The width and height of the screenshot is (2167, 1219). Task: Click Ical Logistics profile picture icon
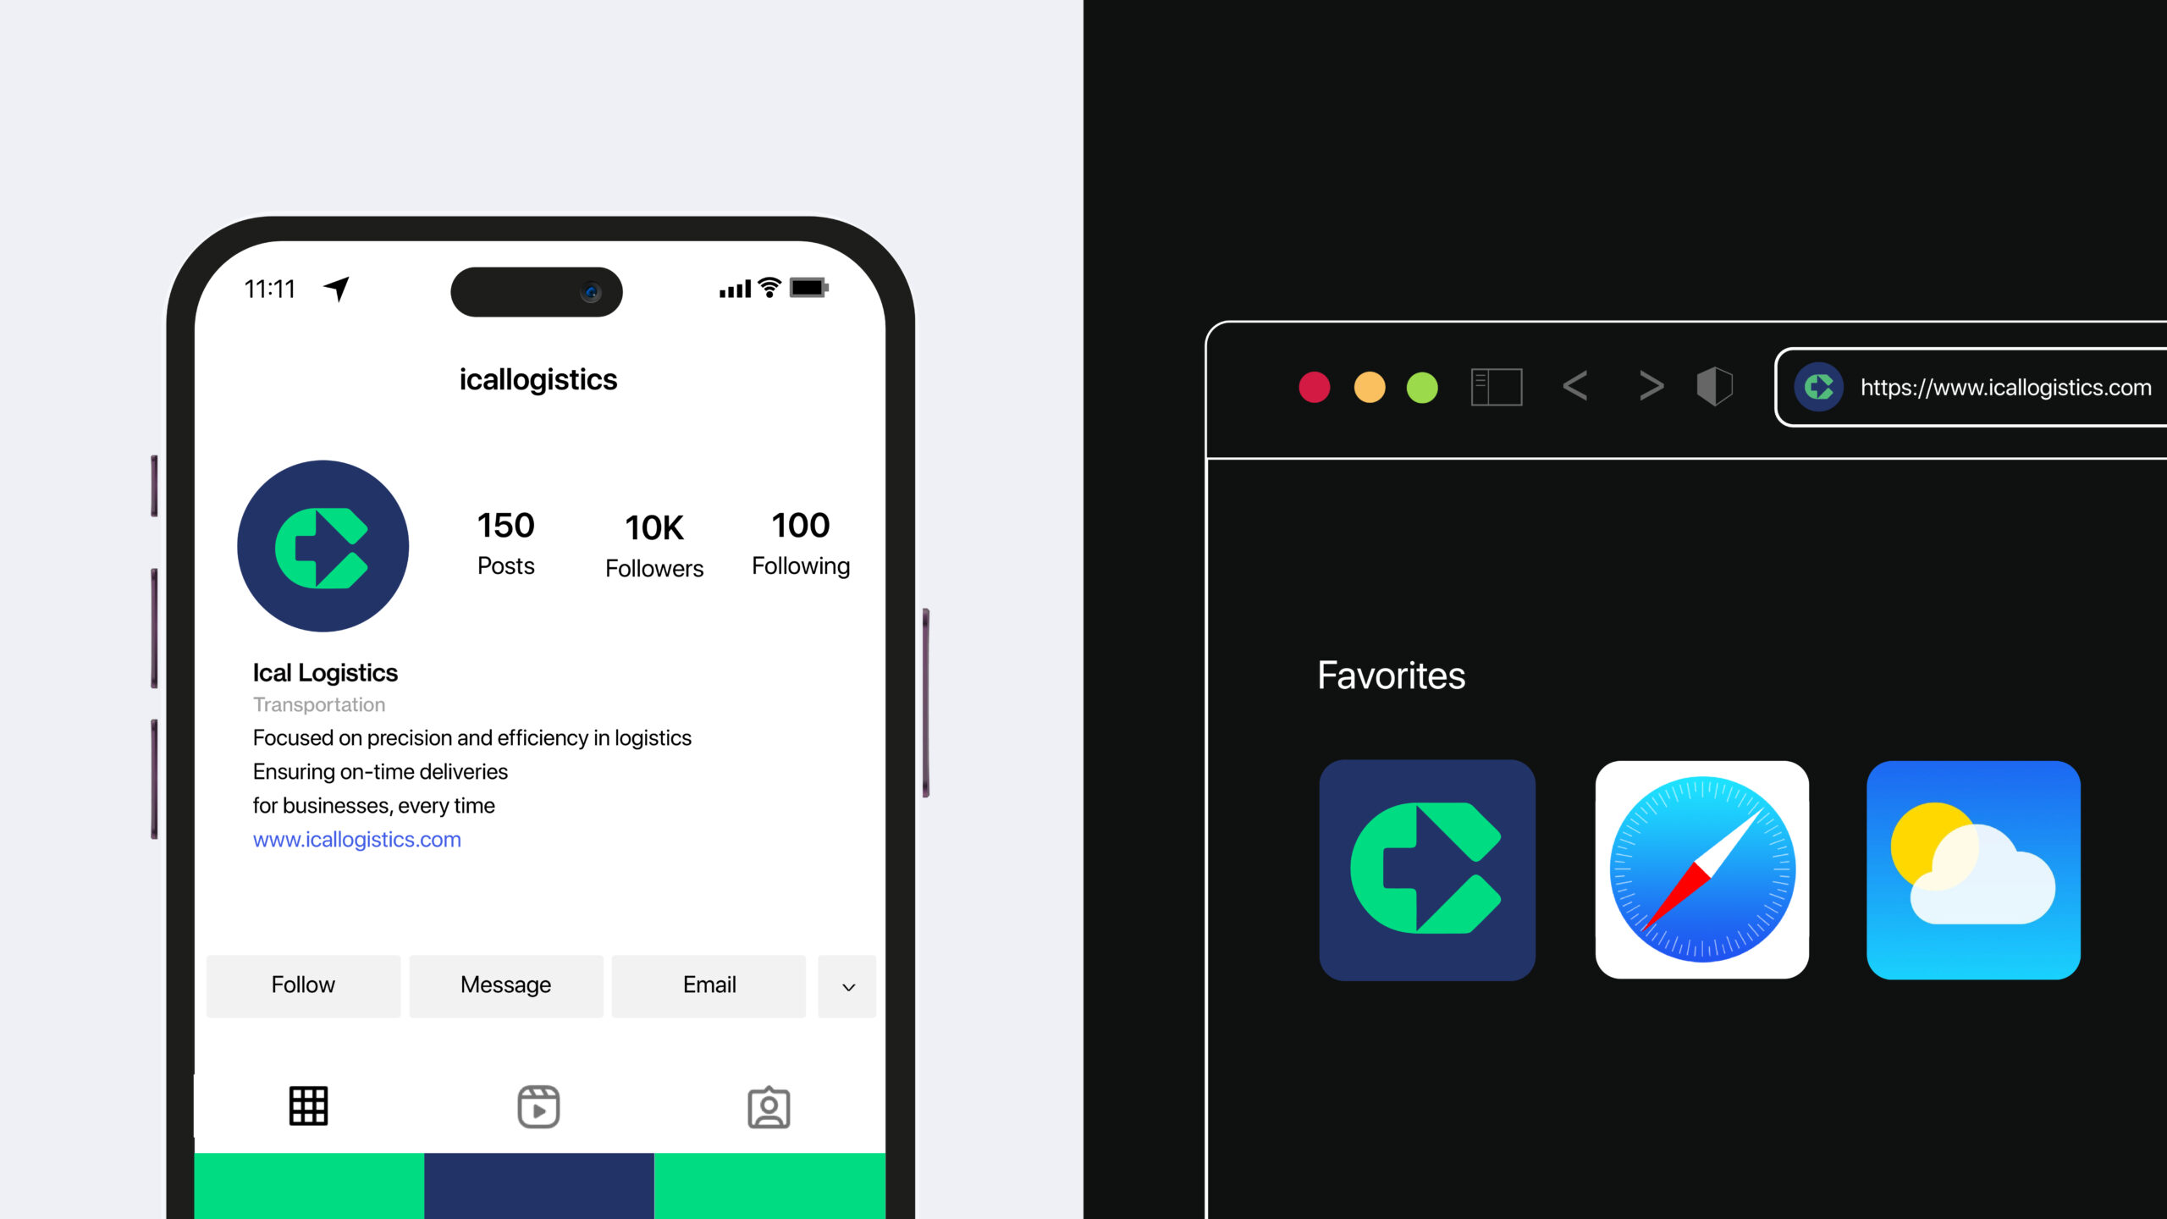[324, 545]
